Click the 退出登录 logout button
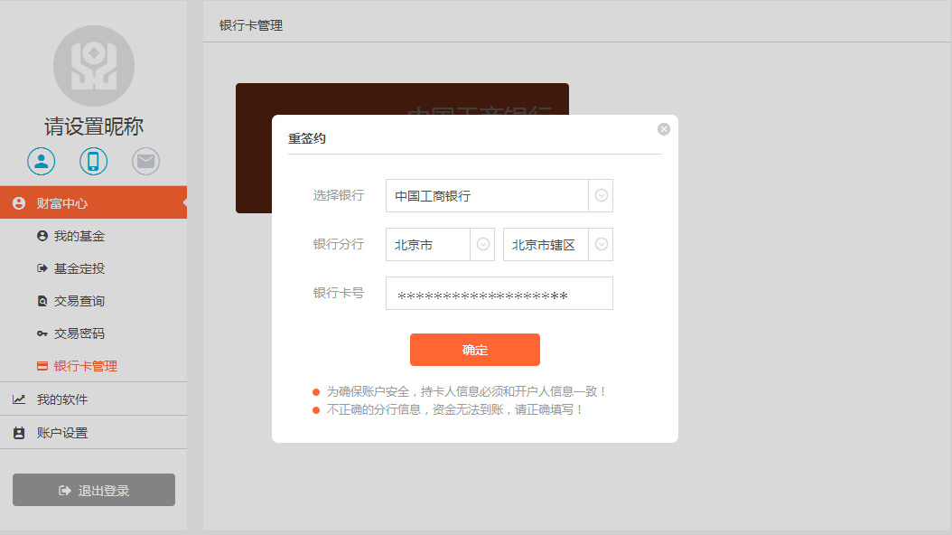952x535 pixels. pos(94,490)
